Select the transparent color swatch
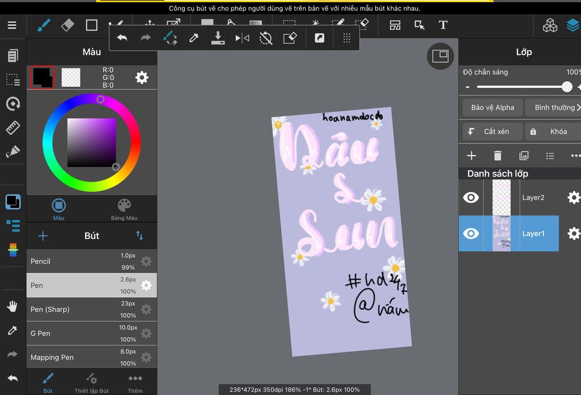The height and width of the screenshot is (395, 581). pos(71,77)
